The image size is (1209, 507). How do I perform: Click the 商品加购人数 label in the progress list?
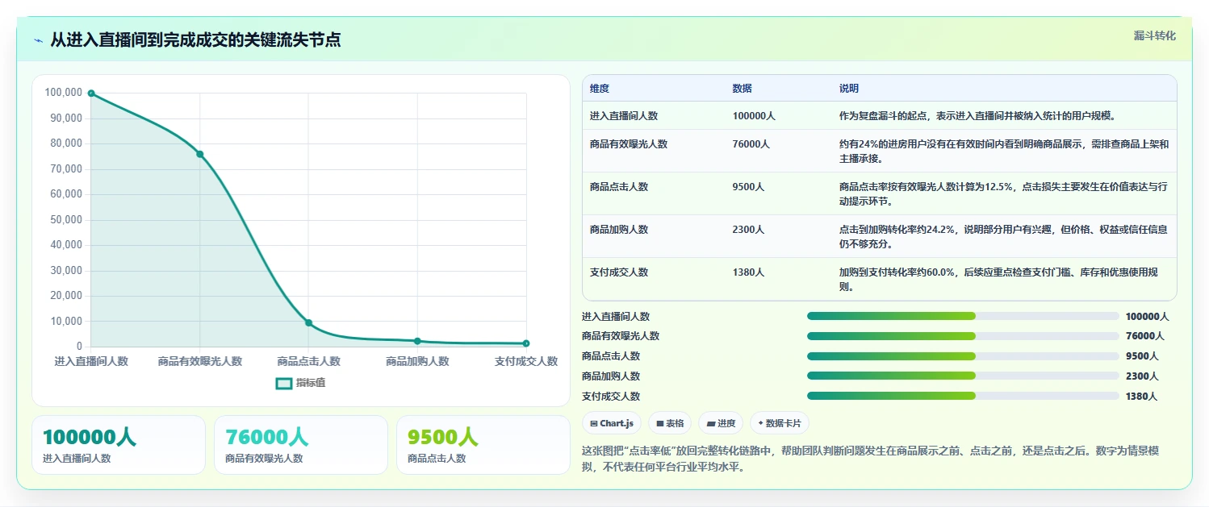(x=611, y=376)
